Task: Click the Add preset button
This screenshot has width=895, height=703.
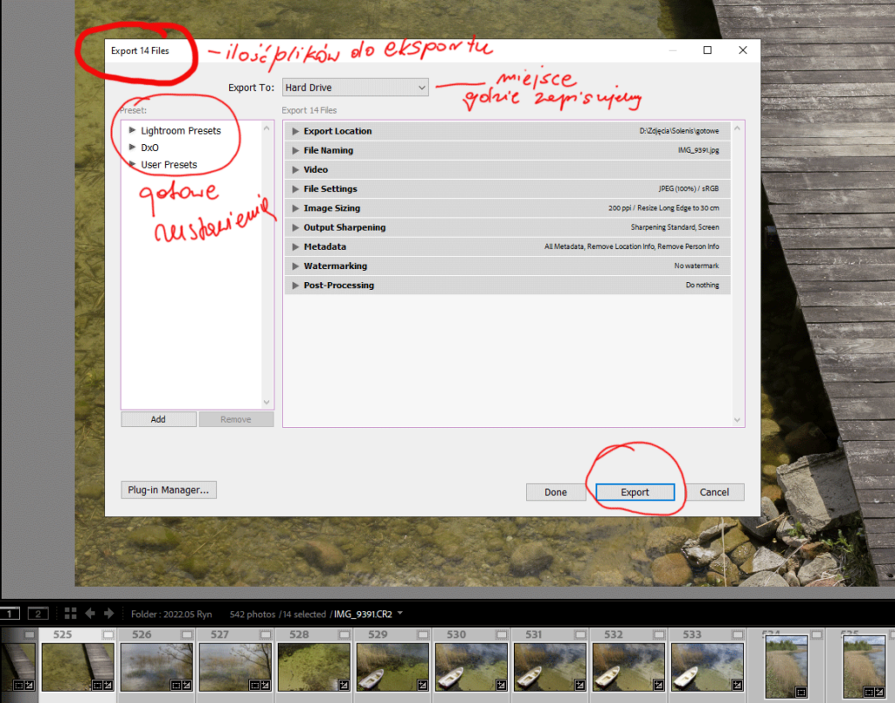Action: click(x=158, y=418)
